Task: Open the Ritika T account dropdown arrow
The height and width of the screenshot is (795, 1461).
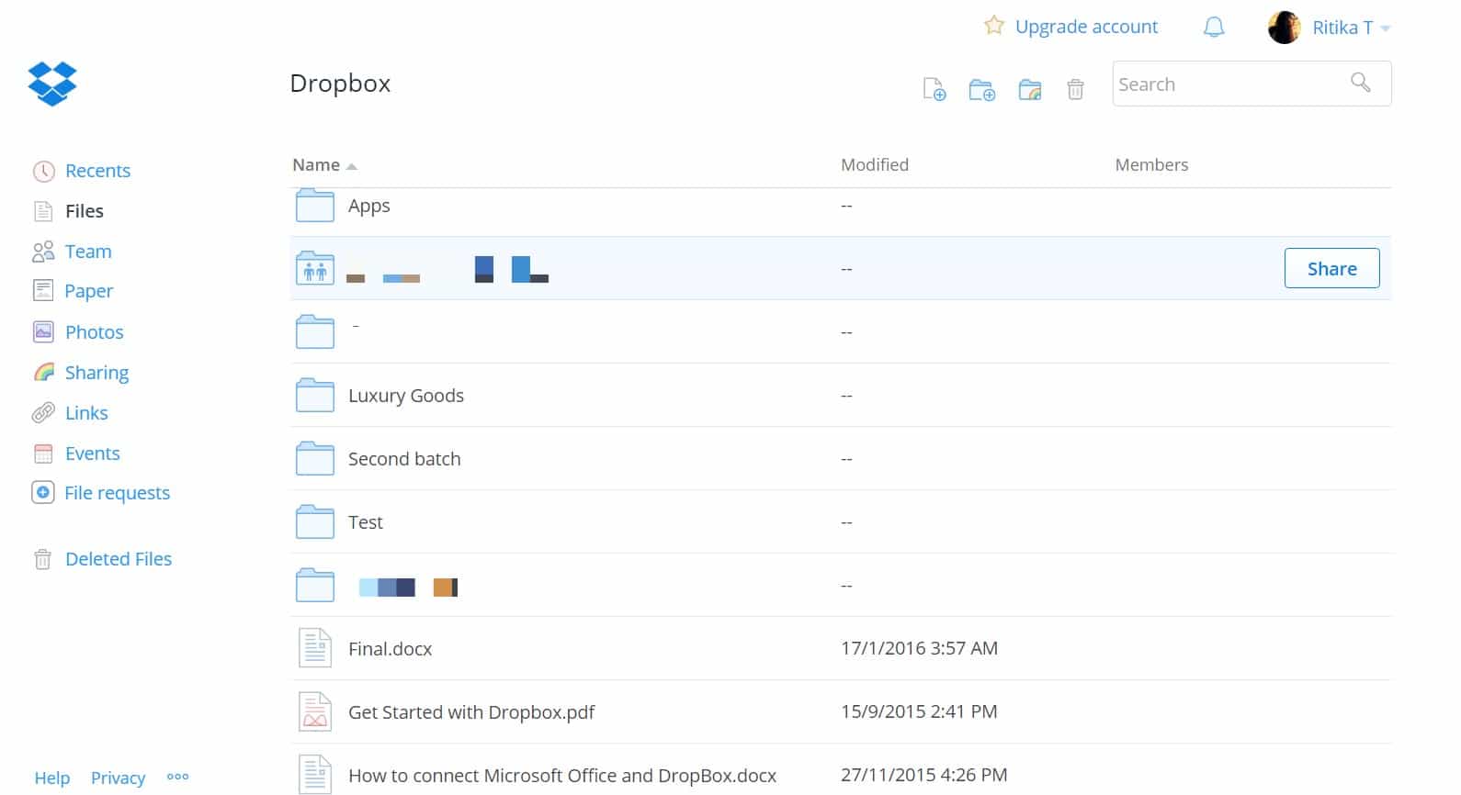Action: tap(1385, 28)
